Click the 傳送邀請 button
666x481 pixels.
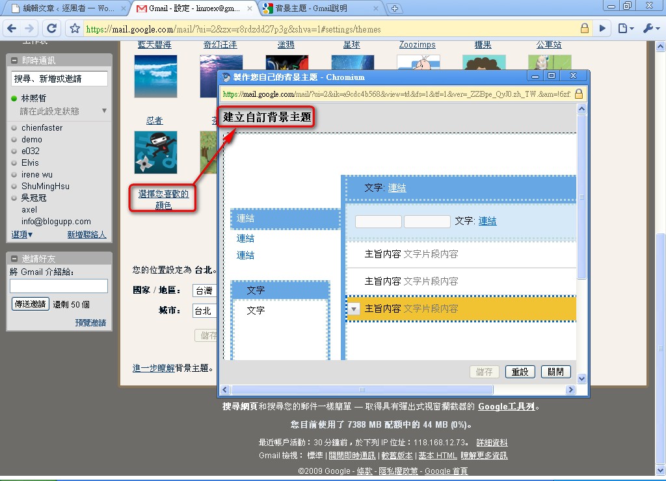tap(30, 304)
